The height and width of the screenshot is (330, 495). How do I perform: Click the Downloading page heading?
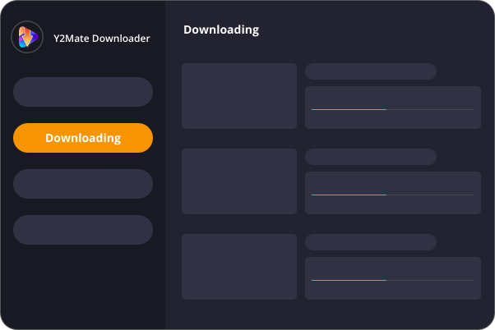point(220,30)
